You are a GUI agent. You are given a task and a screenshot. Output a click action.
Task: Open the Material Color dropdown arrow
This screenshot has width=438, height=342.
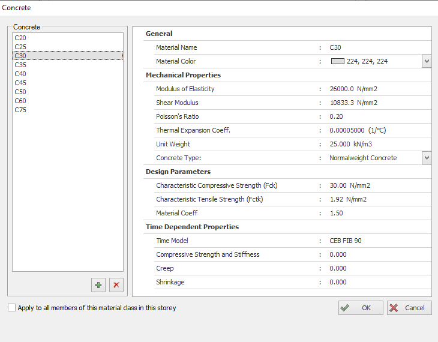(x=427, y=61)
